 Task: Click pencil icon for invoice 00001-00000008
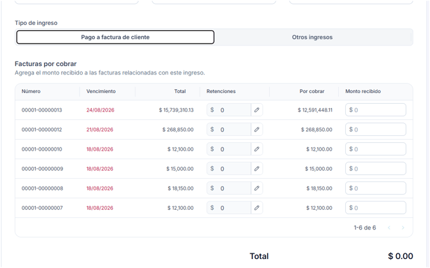(257, 188)
